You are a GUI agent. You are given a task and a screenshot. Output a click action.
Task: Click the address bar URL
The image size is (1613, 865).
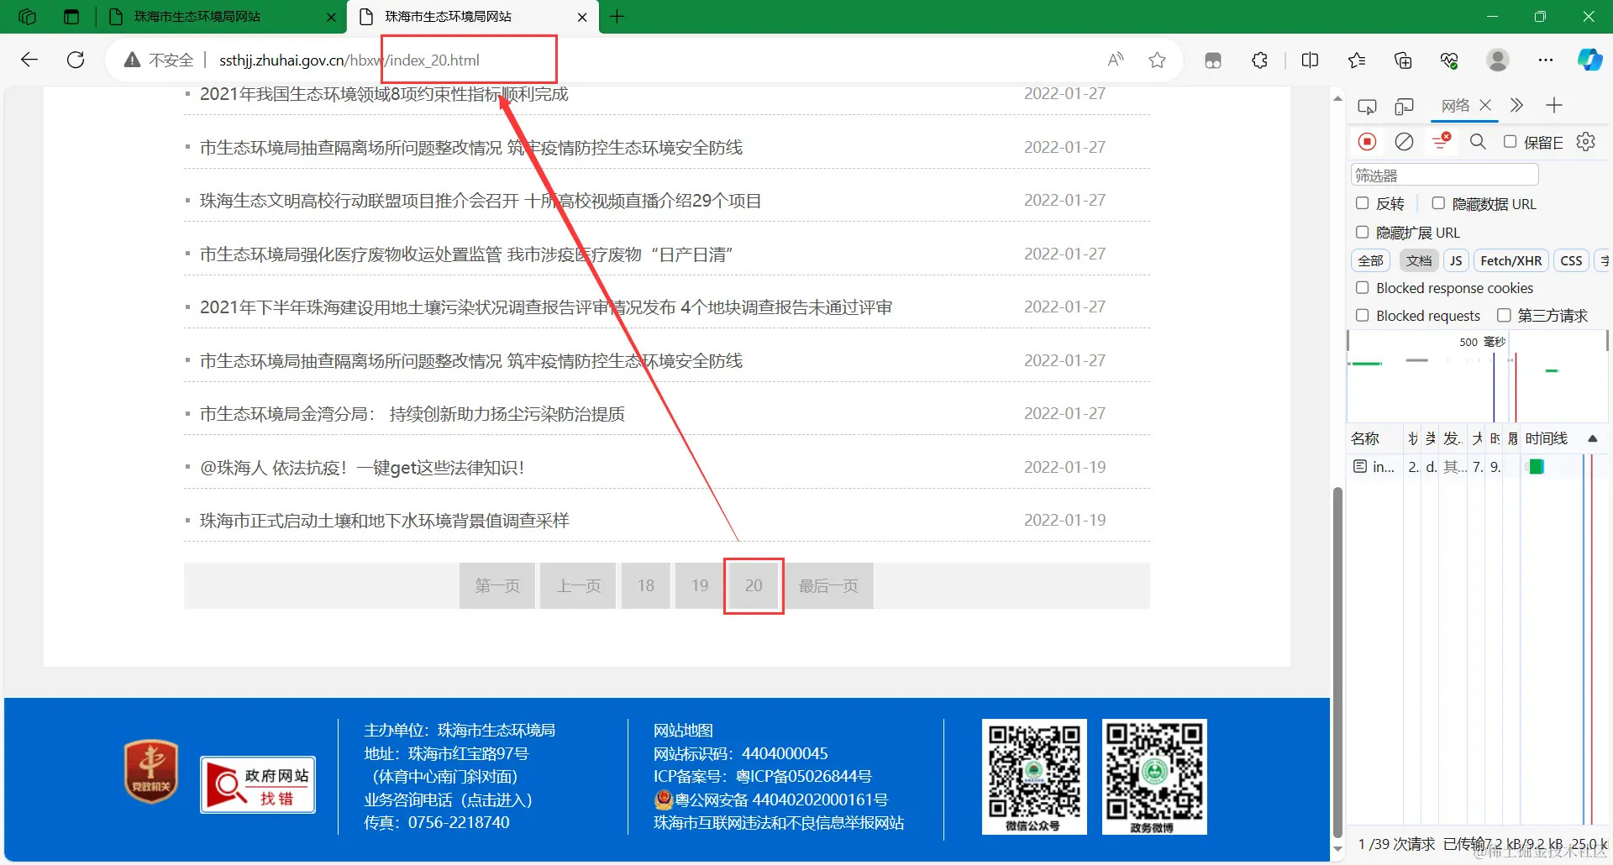pyautogui.click(x=349, y=60)
